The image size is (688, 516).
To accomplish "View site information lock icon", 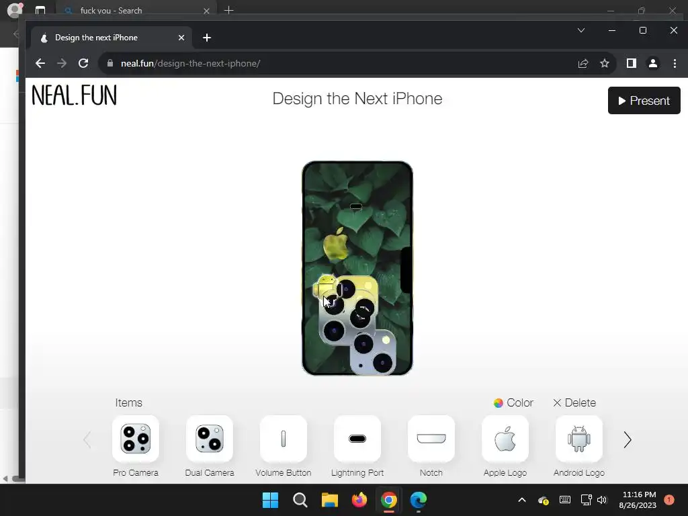I will click(110, 63).
